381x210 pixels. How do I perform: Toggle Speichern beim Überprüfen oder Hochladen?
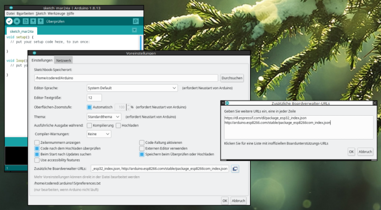pos(141,154)
